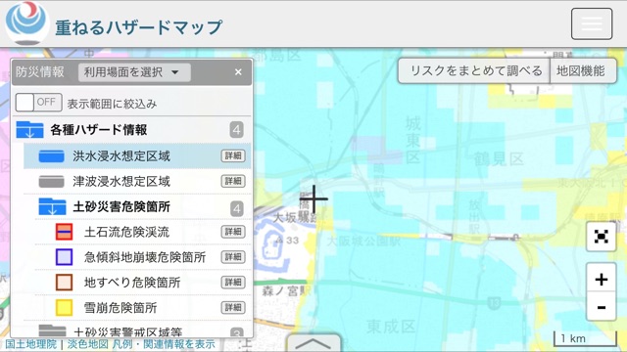Viewport: 627px width, 352px height.
Task: Open 詳細 for 津波浸水想定区域
Action: point(233,181)
